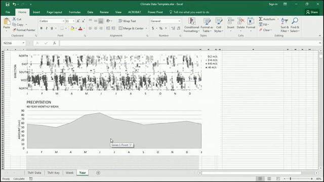The height and width of the screenshot is (182, 324).
Task: Click the red Font Color A
Action: [80, 28]
